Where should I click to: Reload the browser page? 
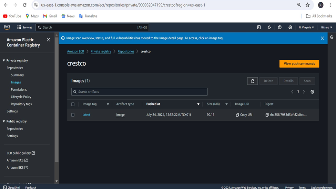point(25,5)
